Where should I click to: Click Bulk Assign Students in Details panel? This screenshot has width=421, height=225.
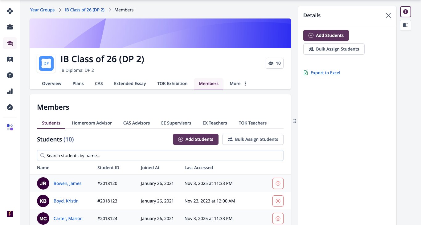[334, 49]
